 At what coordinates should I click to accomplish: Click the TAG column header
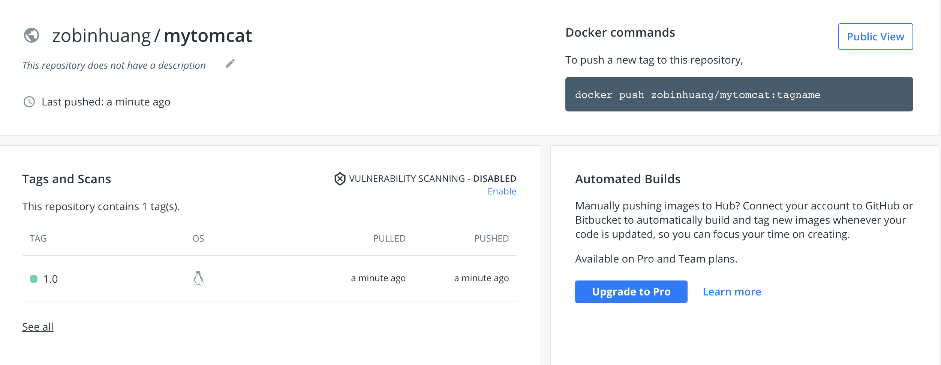tap(38, 238)
